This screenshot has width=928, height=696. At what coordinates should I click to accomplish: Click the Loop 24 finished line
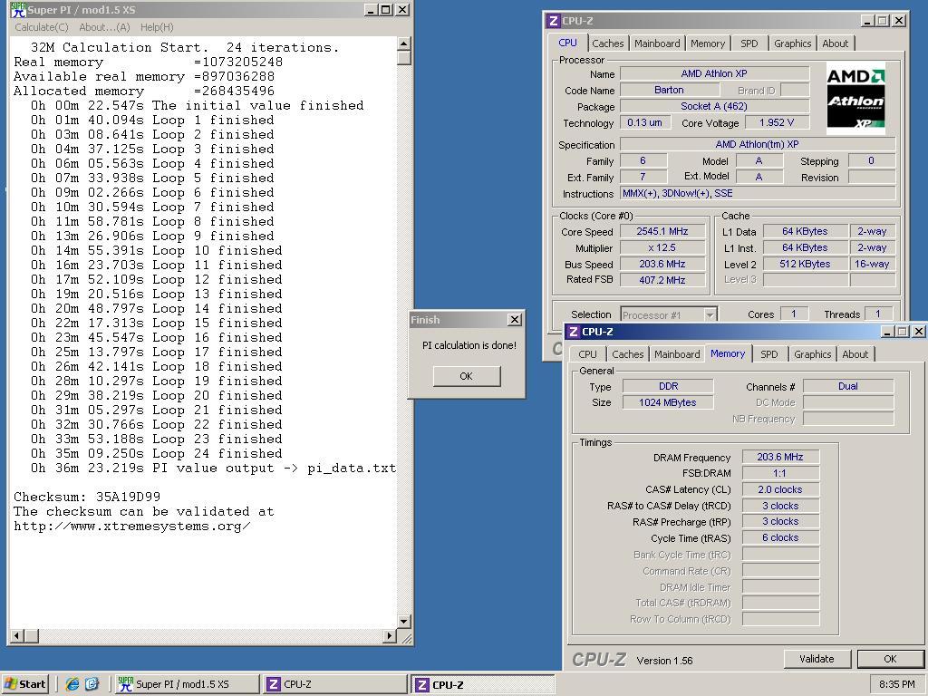click(156, 453)
